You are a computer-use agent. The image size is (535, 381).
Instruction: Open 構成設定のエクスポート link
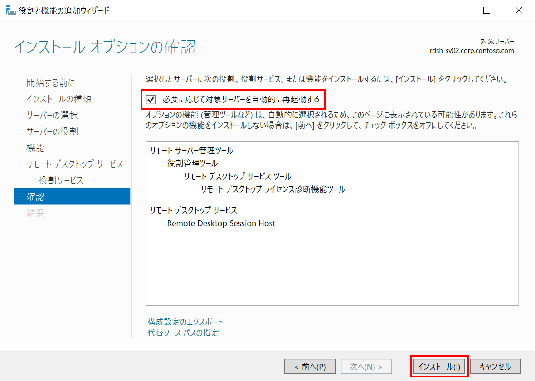pyautogui.click(x=184, y=322)
